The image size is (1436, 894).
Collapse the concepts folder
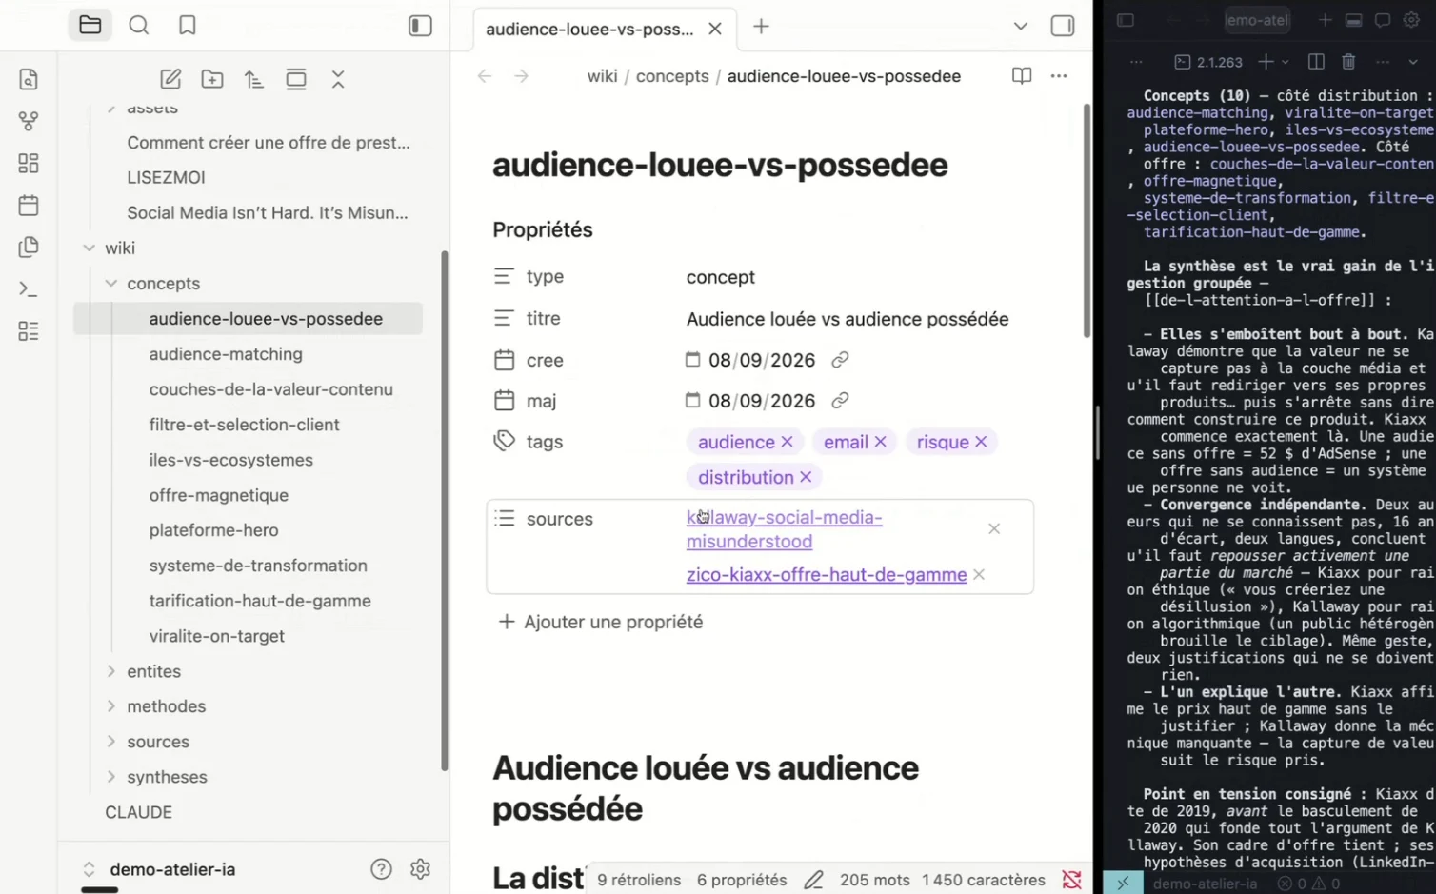coord(110,284)
